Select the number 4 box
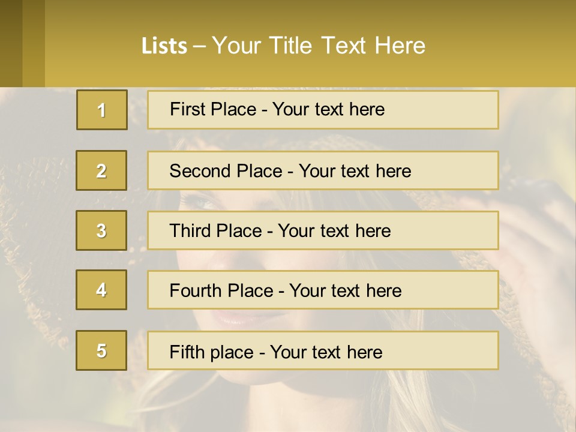 click(101, 290)
